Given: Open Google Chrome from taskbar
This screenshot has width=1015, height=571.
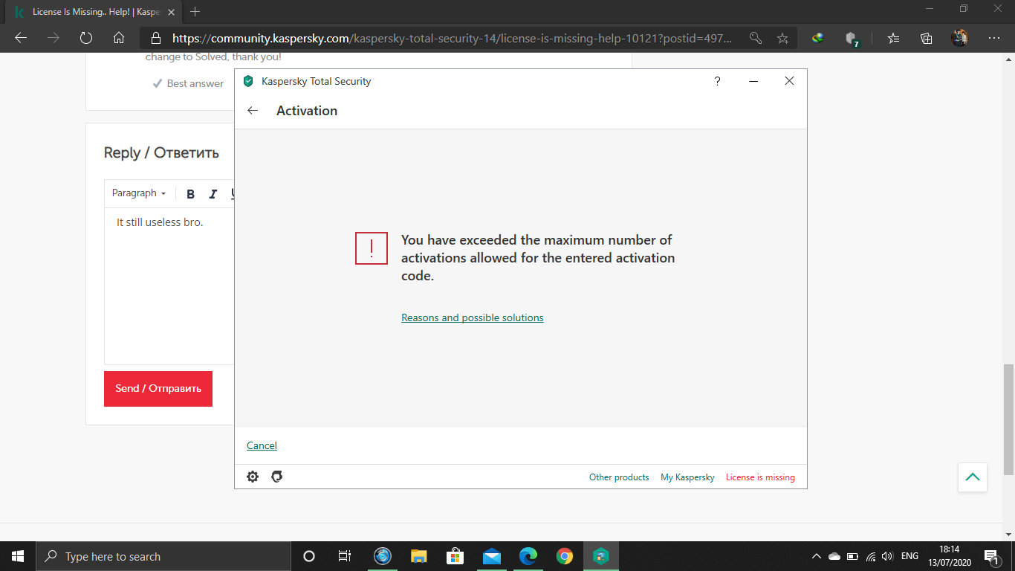Looking at the screenshot, I should pyautogui.click(x=565, y=556).
